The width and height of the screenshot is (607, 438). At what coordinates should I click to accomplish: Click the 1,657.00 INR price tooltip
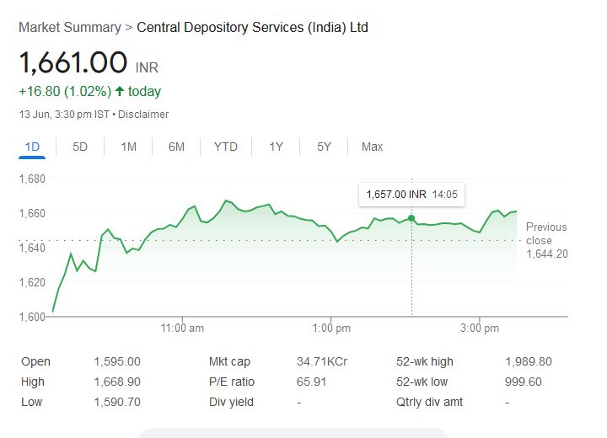[x=411, y=195]
